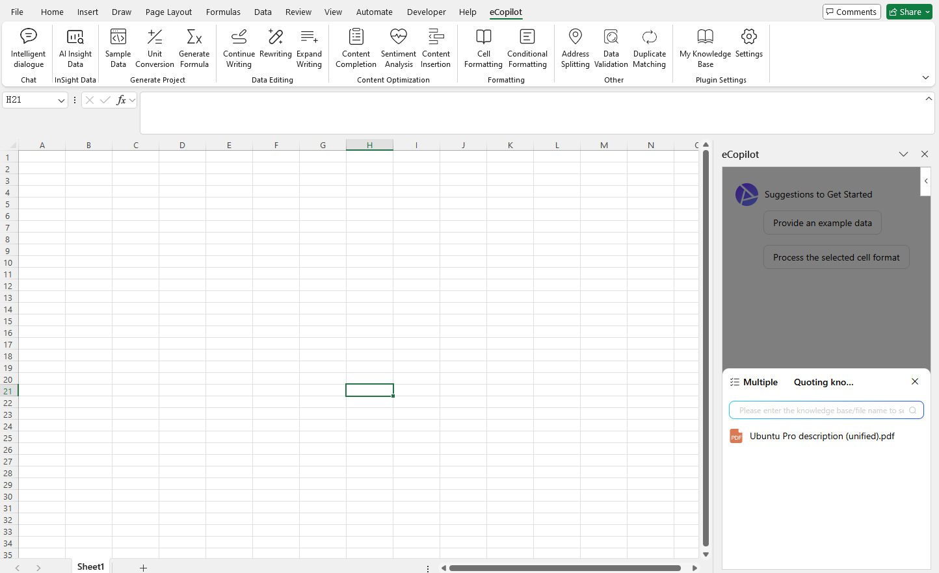Expand the Share button dropdown
939x573 pixels.
(928, 12)
